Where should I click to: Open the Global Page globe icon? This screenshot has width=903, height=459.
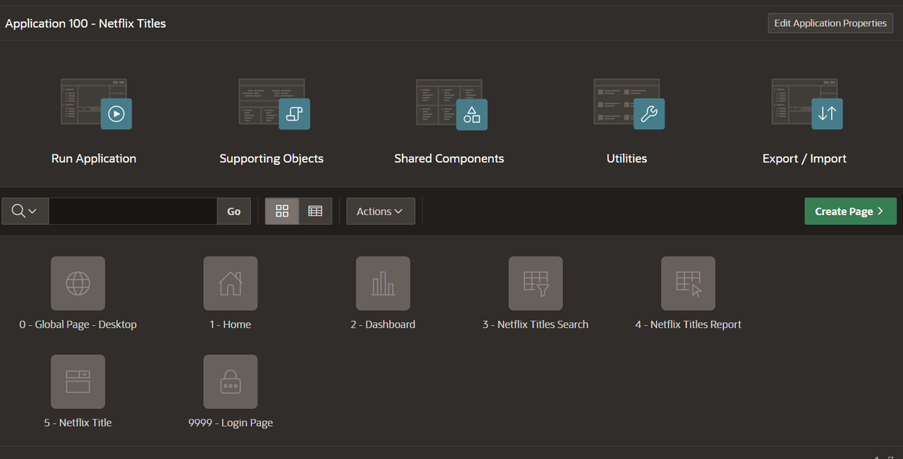click(78, 283)
